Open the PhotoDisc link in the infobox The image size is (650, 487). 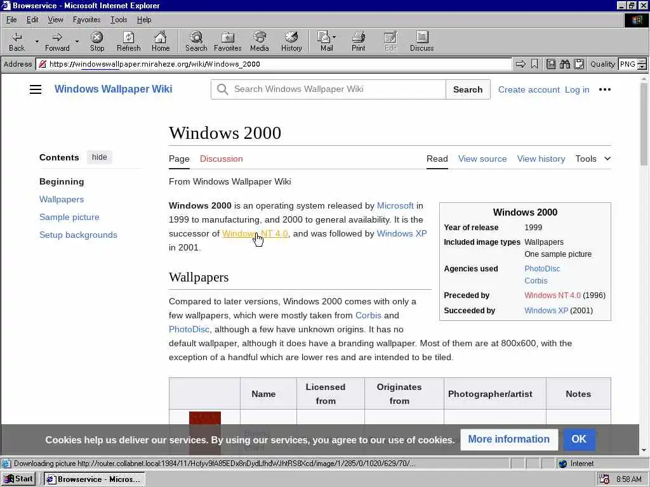[x=542, y=268]
